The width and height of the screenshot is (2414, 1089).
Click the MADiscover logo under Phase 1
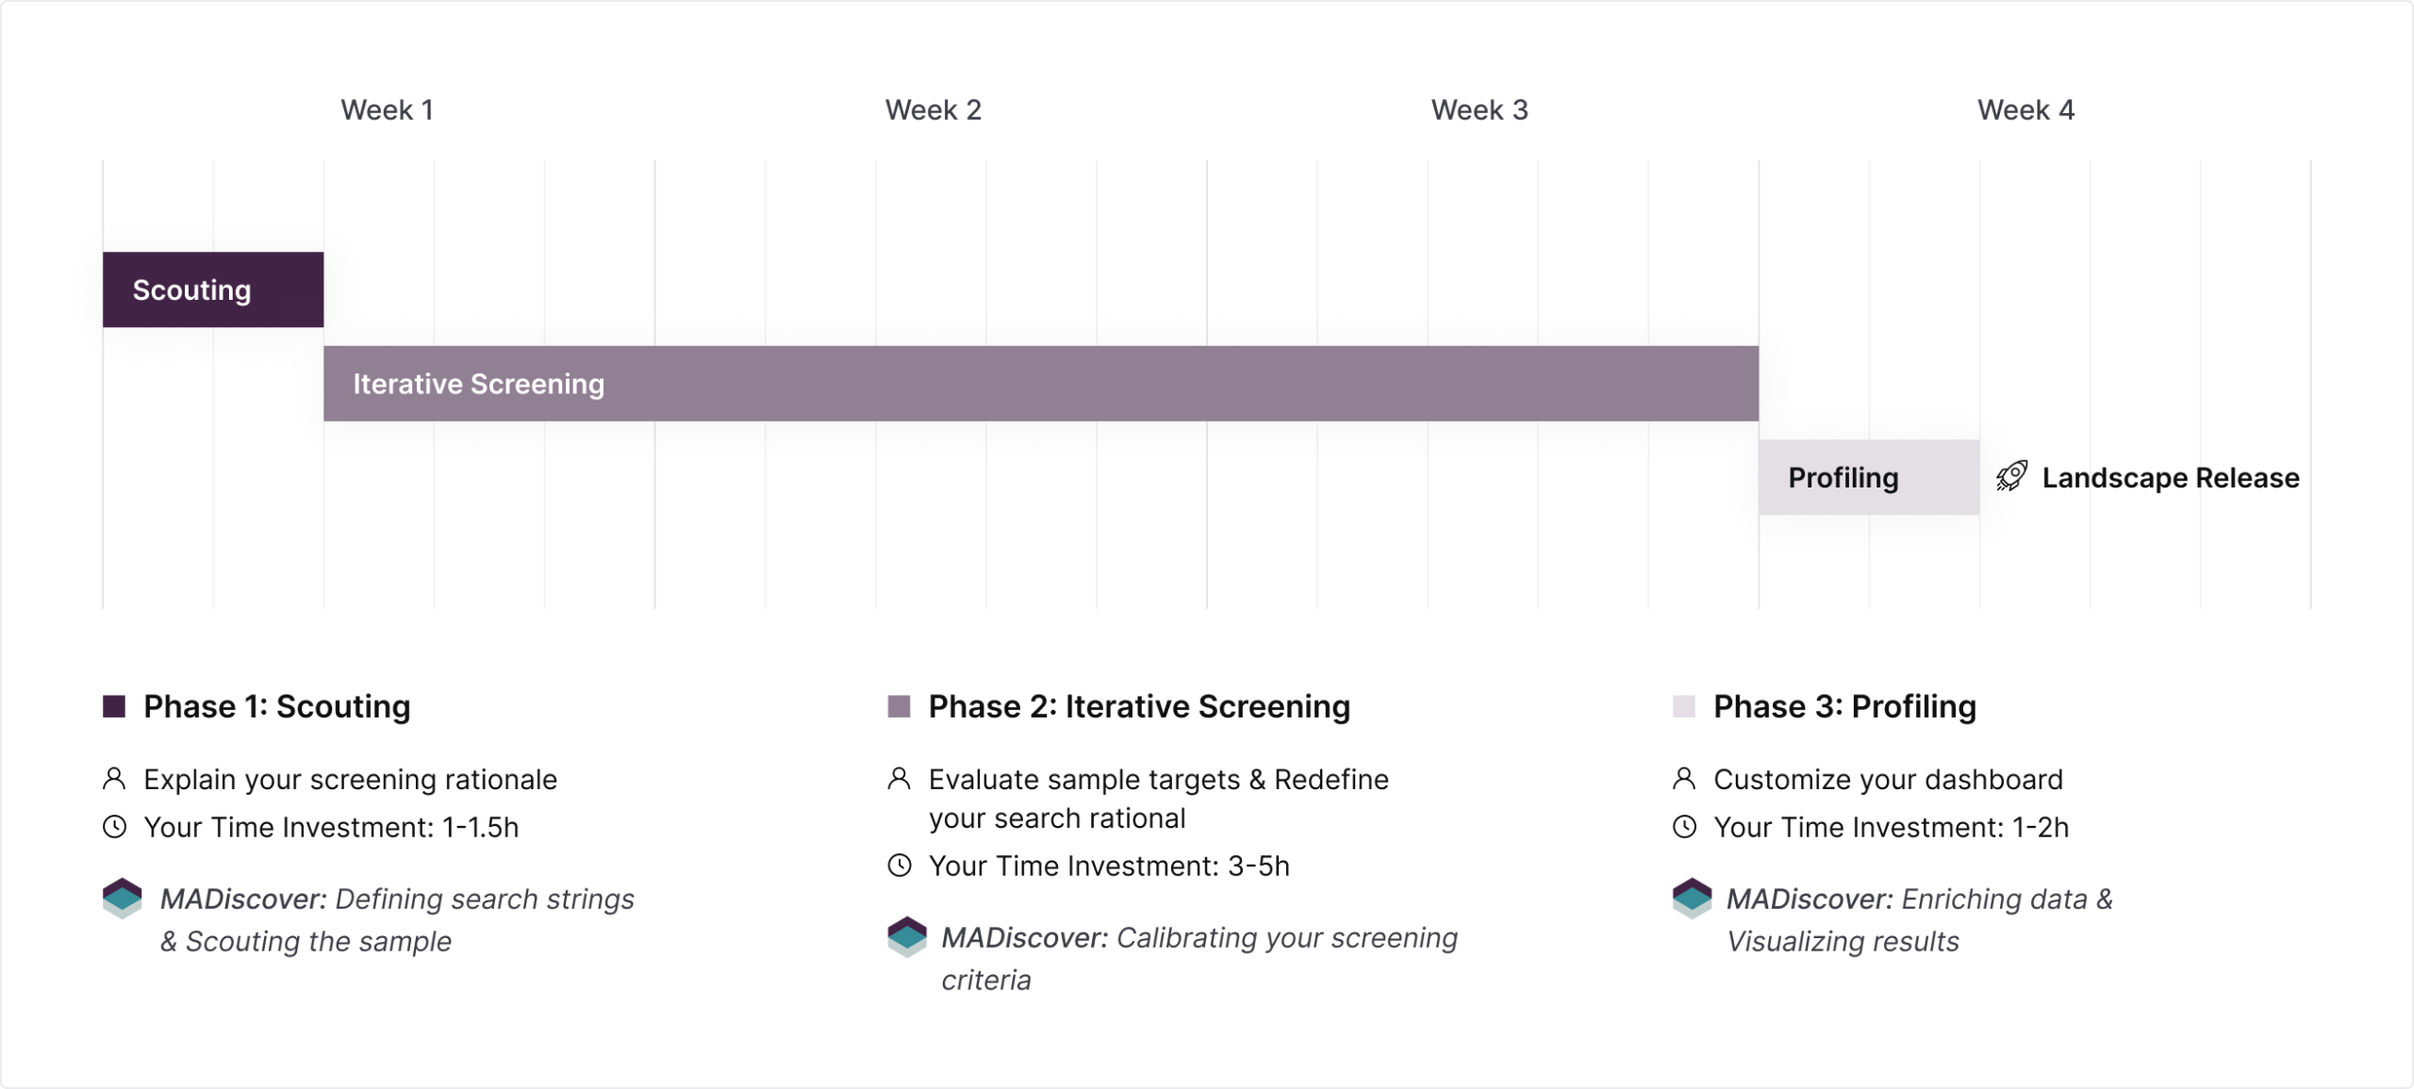tap(123, 899)
